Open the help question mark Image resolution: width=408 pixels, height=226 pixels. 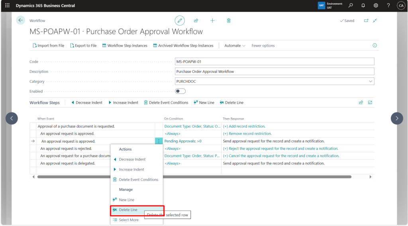[x=388, y=6]
